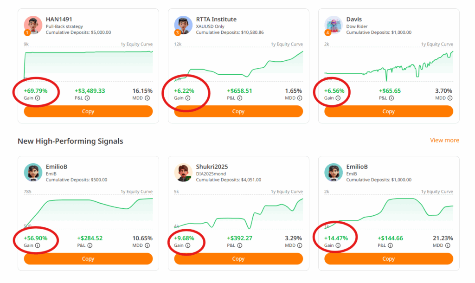
Task: Open HAN1491 profile avatar
Action: [x=33, y=25]
